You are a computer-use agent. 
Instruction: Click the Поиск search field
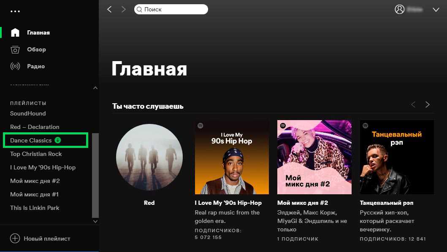click(x=171, y=9)
